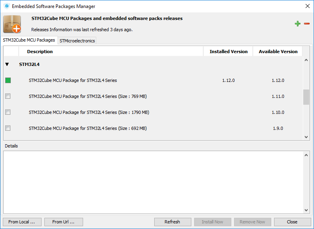Click the From Local ... button
314x229 pixels.
click(22, 222)
